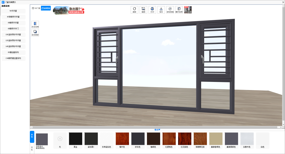Toggle 启动动画 window animation
The height and width of the screenshot is (154, 285).
tap(35, 24)
